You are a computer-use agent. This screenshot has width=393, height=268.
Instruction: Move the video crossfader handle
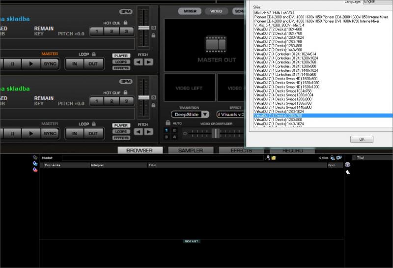pyautogui.click(x=216, y=133)
